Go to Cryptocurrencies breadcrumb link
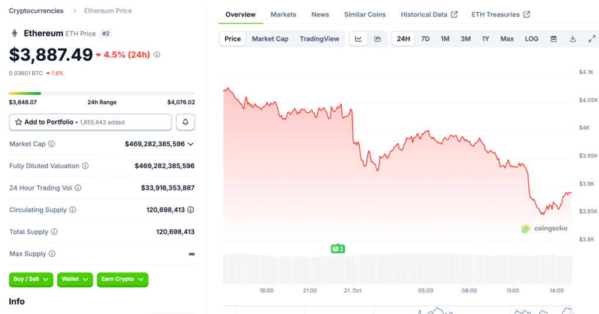 36,11
